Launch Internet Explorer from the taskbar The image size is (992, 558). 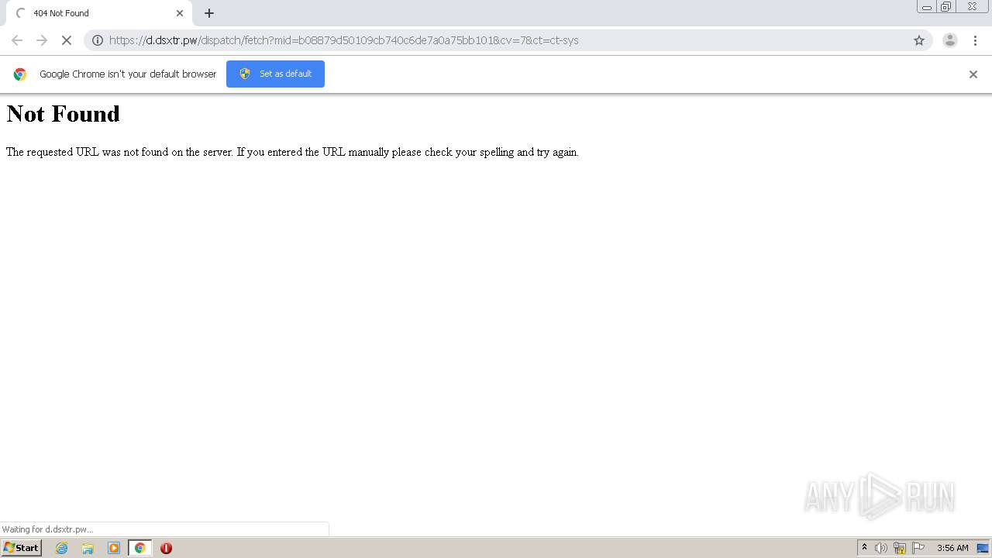(x=61, y=548)
